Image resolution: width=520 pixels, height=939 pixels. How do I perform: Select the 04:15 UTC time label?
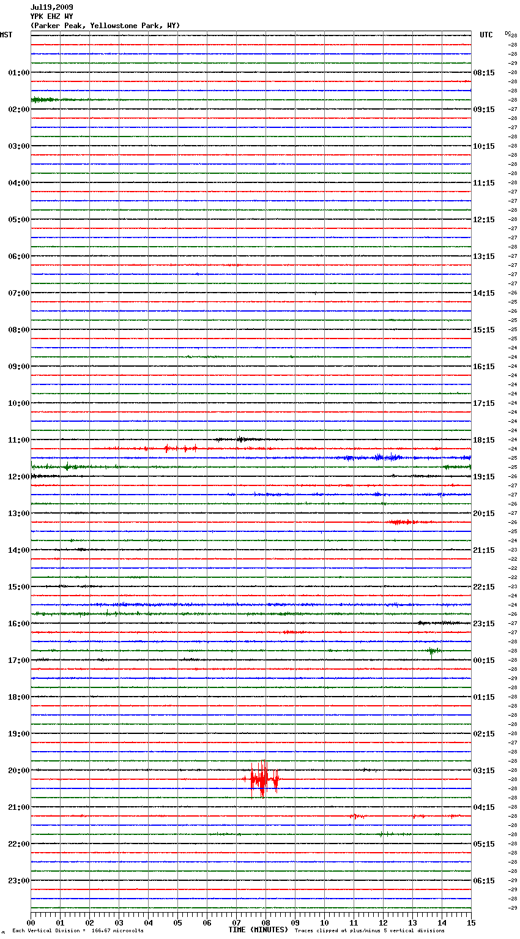point(484,807)
